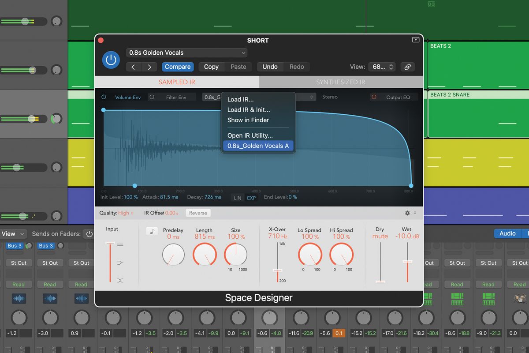The height and width of the screenshot is (353, 529).
Task: Toggle the Volume Env power switch
Action: click(104, 97)
